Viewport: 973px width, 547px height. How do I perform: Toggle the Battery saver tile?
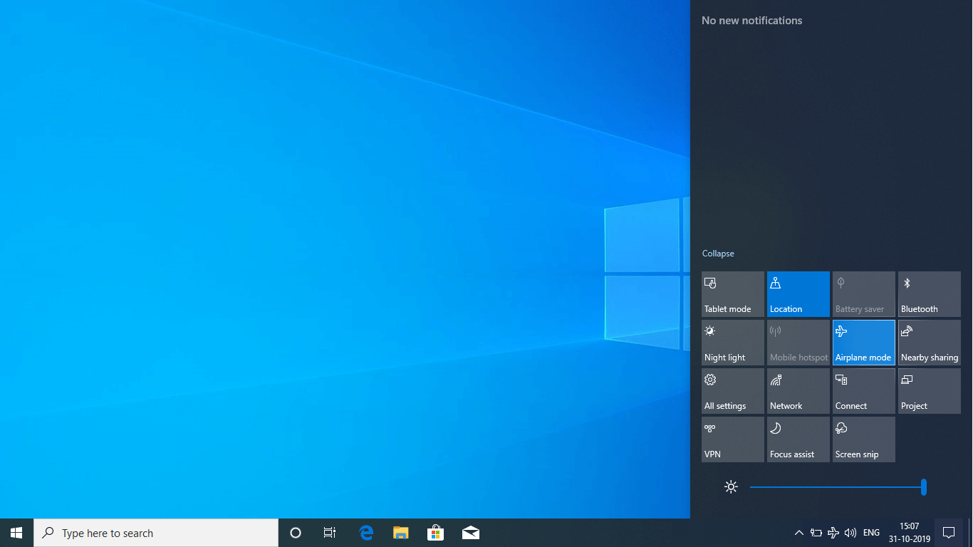[864, 294]
